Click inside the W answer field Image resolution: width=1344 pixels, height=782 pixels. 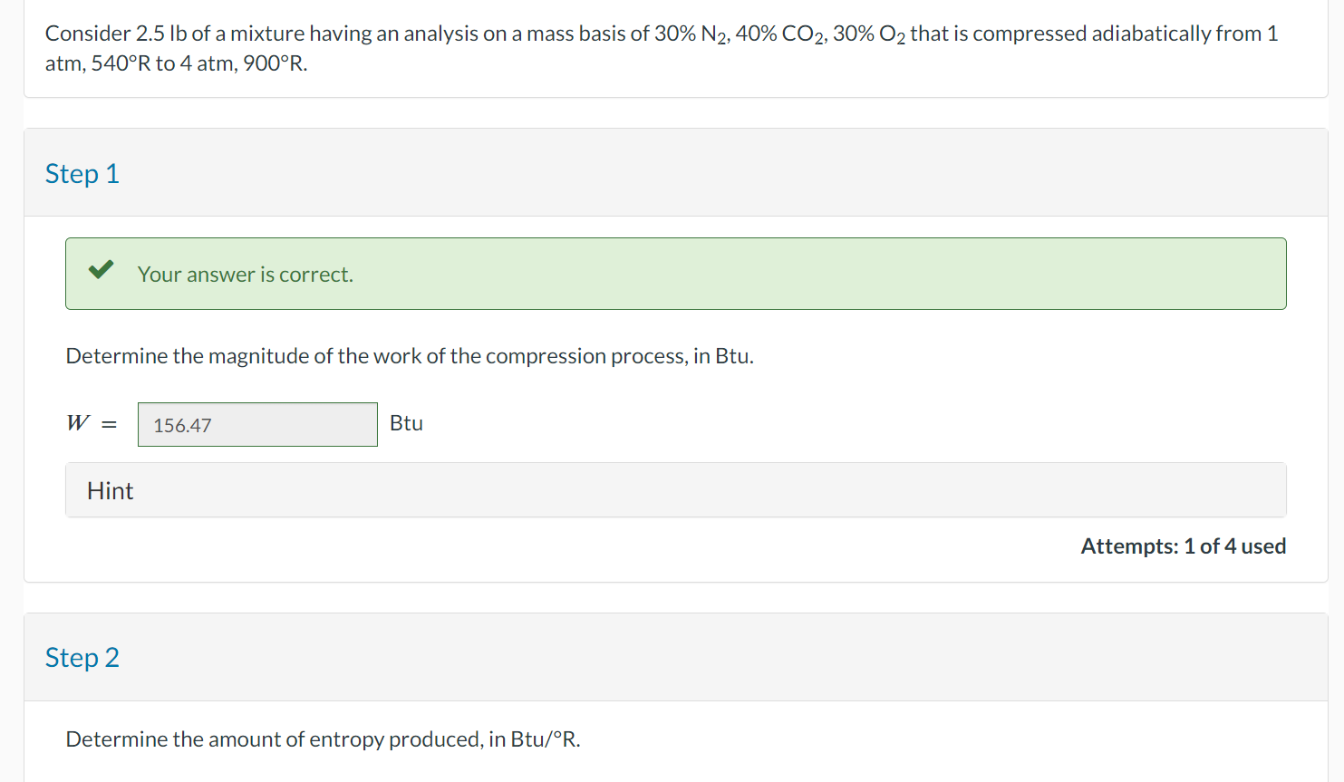(x=256, y=424)
